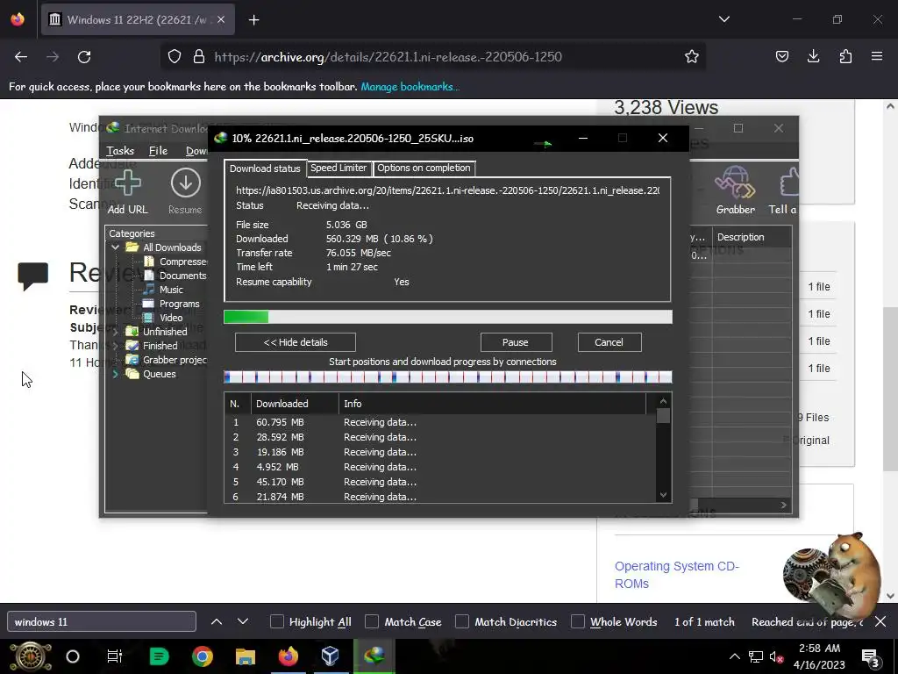Screen dimensions: 898x674
Task: Open the Manage bookmarks link
Action: (410, 87)
